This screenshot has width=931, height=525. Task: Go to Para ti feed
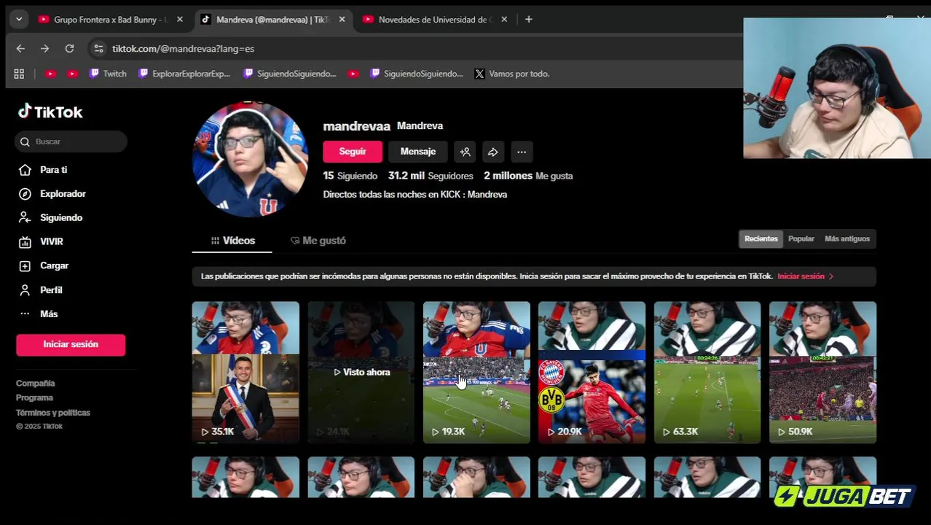[x=44, y=170]
